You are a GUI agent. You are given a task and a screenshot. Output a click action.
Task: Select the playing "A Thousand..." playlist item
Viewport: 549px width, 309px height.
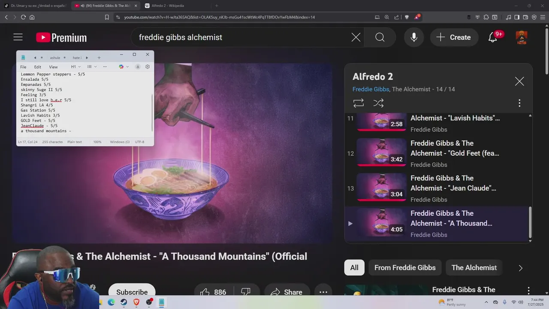pos(437,224)
